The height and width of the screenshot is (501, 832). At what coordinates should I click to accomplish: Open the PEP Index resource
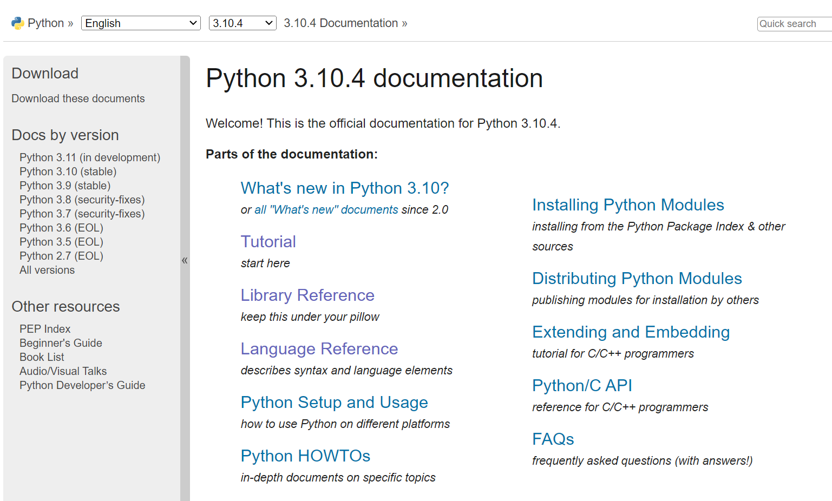tap(45, 329)
